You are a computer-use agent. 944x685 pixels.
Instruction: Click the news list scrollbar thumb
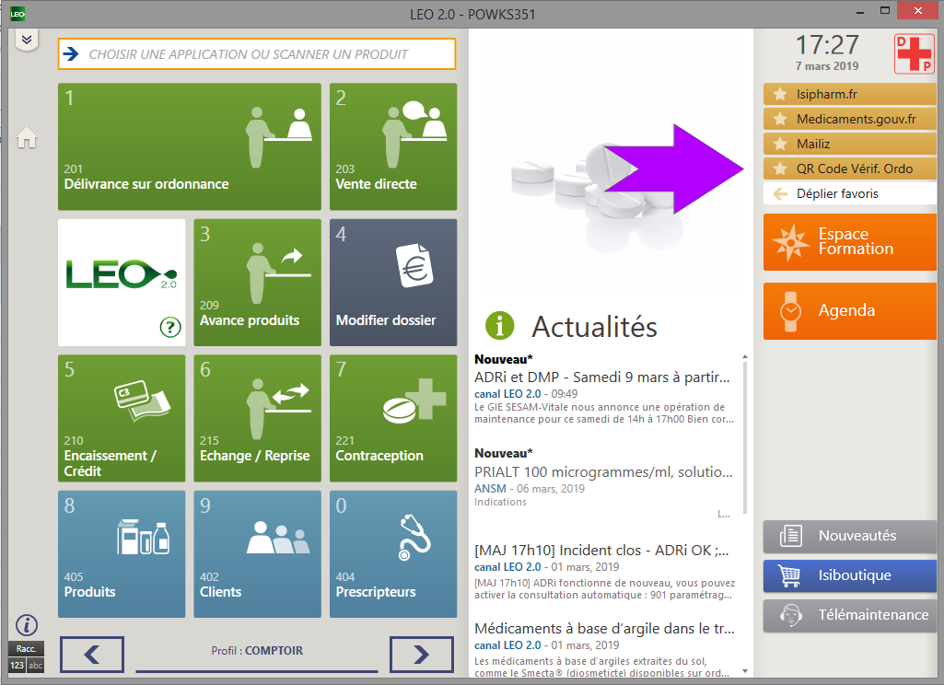click(745, 437)
